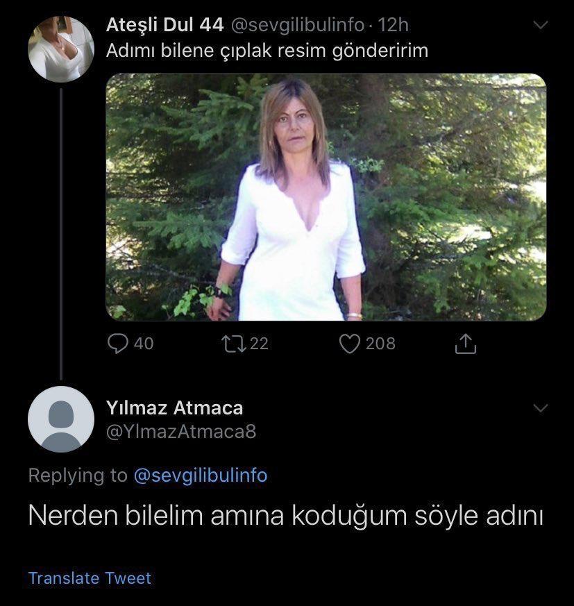
Task: Click the top tweet text starting with "Adımı bilene"
Action: 267,51
